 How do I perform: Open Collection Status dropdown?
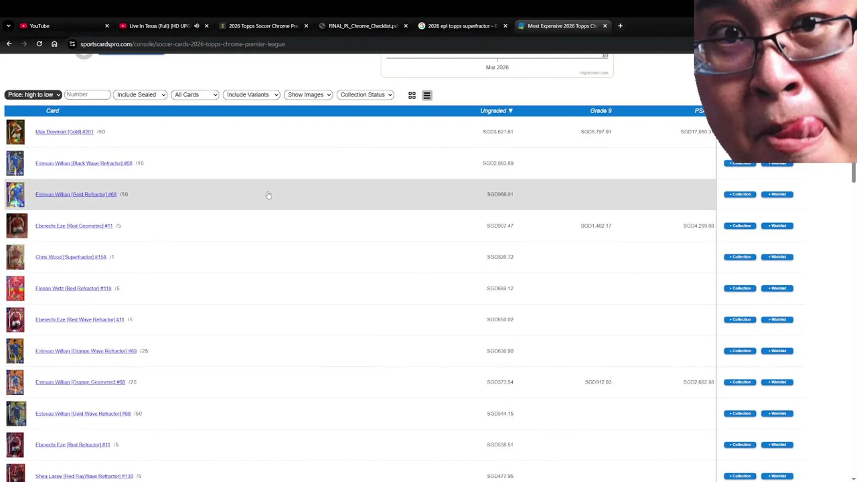point(366,95)
